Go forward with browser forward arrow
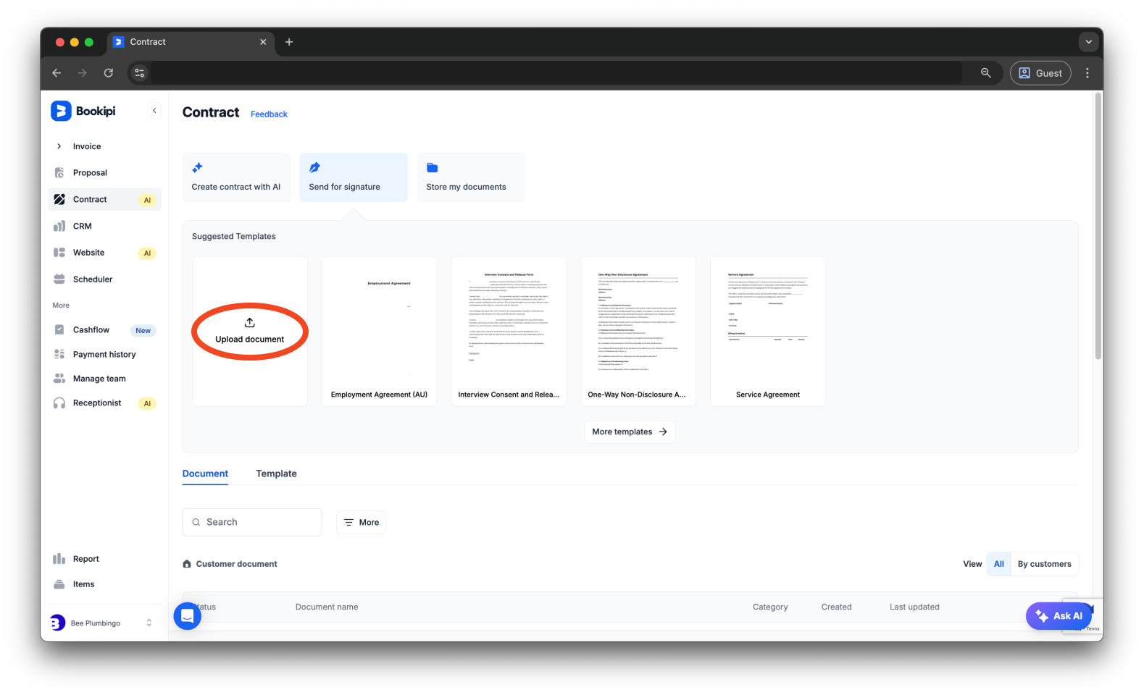The width and height of the screenshot is (1144, 695). click(83, 73)
